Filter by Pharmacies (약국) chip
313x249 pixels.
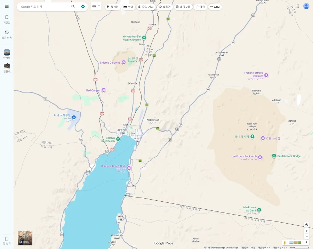coord(200,7)
